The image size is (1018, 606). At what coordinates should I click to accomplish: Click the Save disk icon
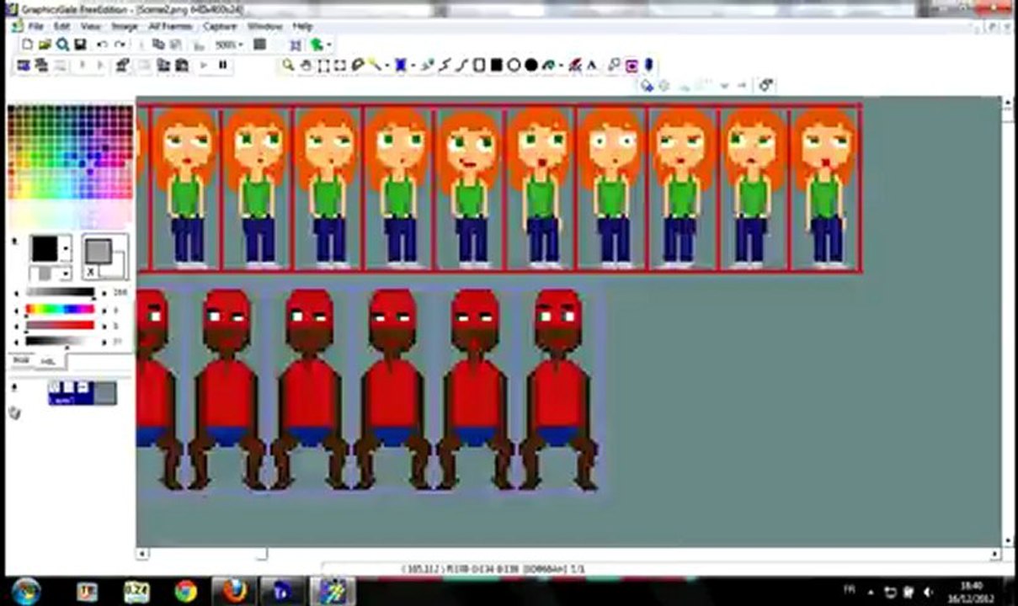point(80,45)
